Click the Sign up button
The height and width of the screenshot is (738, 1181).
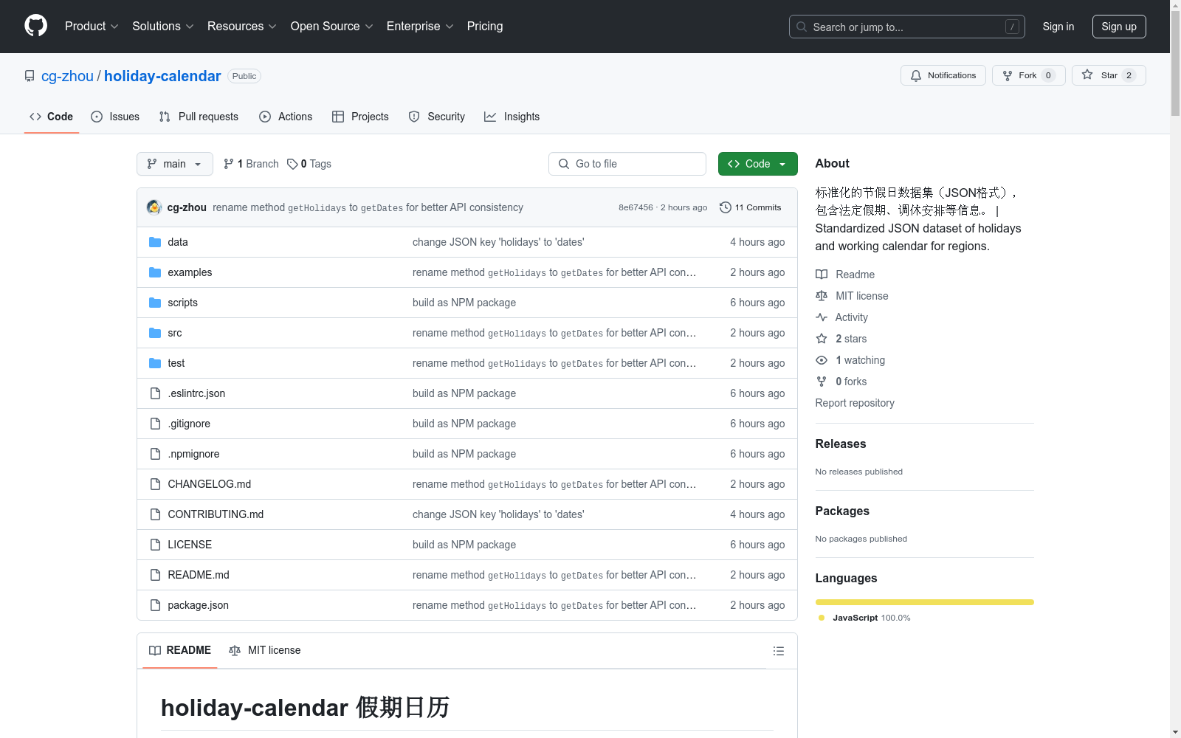click(1119, 27)
